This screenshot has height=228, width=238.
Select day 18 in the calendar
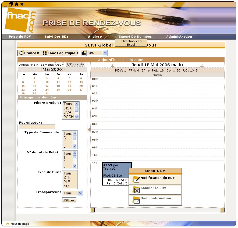58,86
